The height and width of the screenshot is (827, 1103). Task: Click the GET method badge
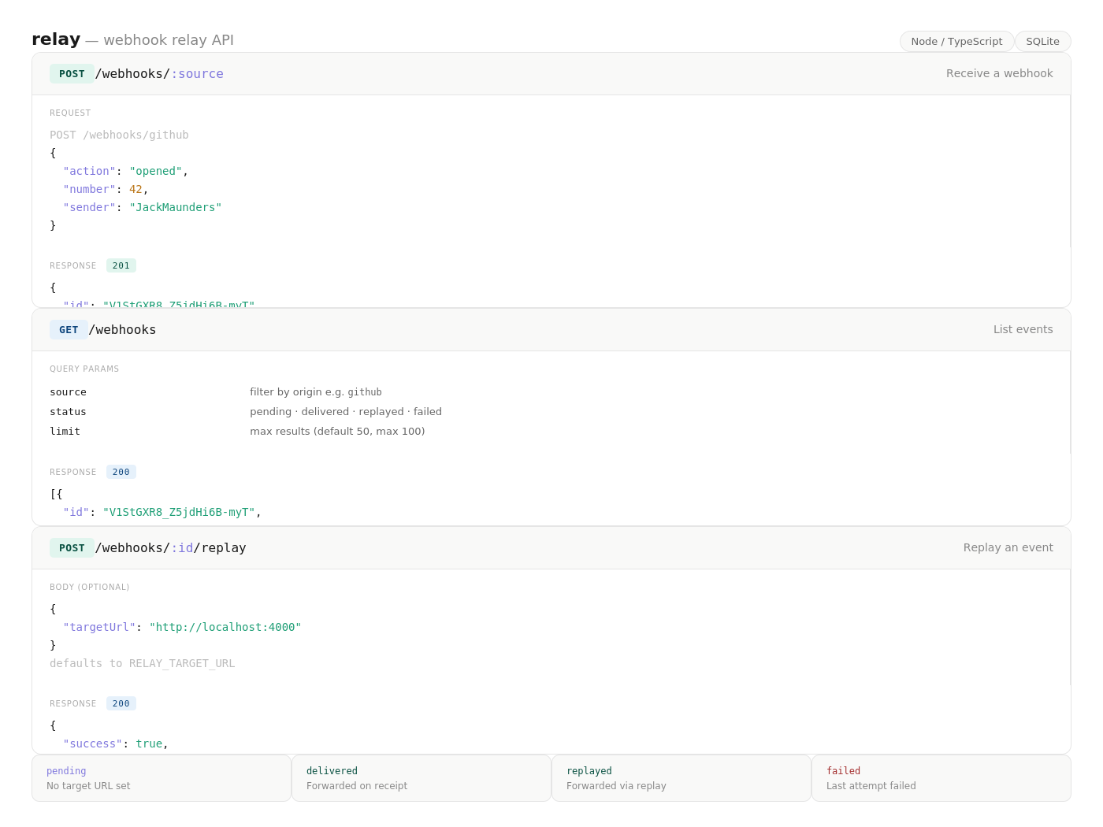click(x=69, y=330)
